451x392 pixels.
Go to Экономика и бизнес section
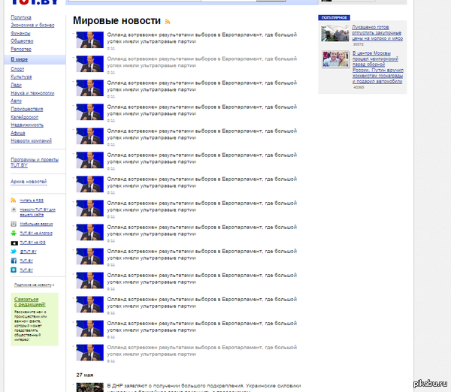(32, 25)
